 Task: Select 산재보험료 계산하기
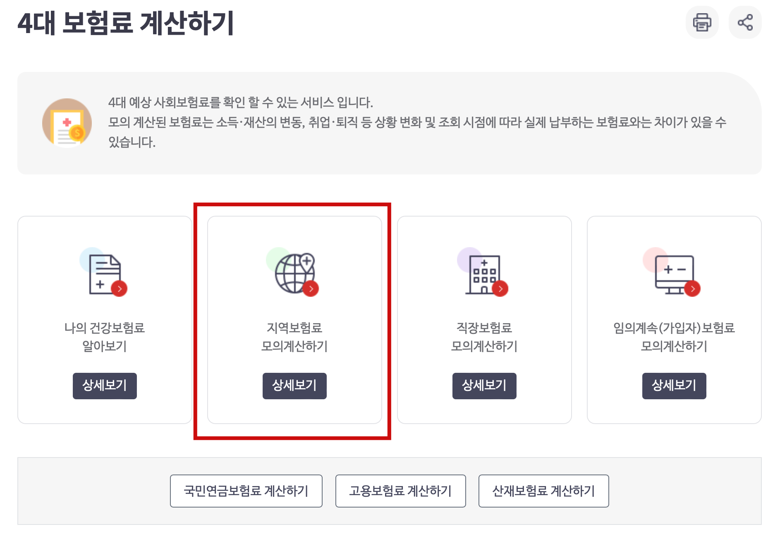543,491
